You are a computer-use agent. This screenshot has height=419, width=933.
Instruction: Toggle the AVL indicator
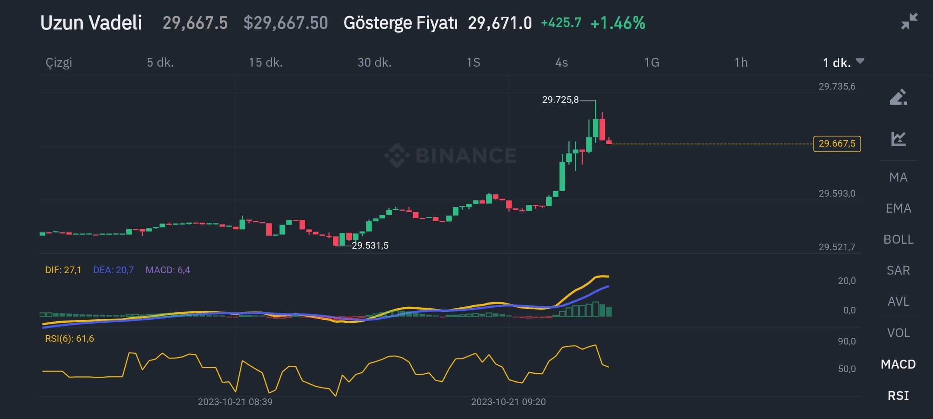[898, 301]
